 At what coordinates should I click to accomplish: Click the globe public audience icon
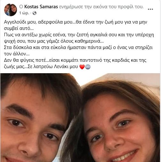[34, 13]
